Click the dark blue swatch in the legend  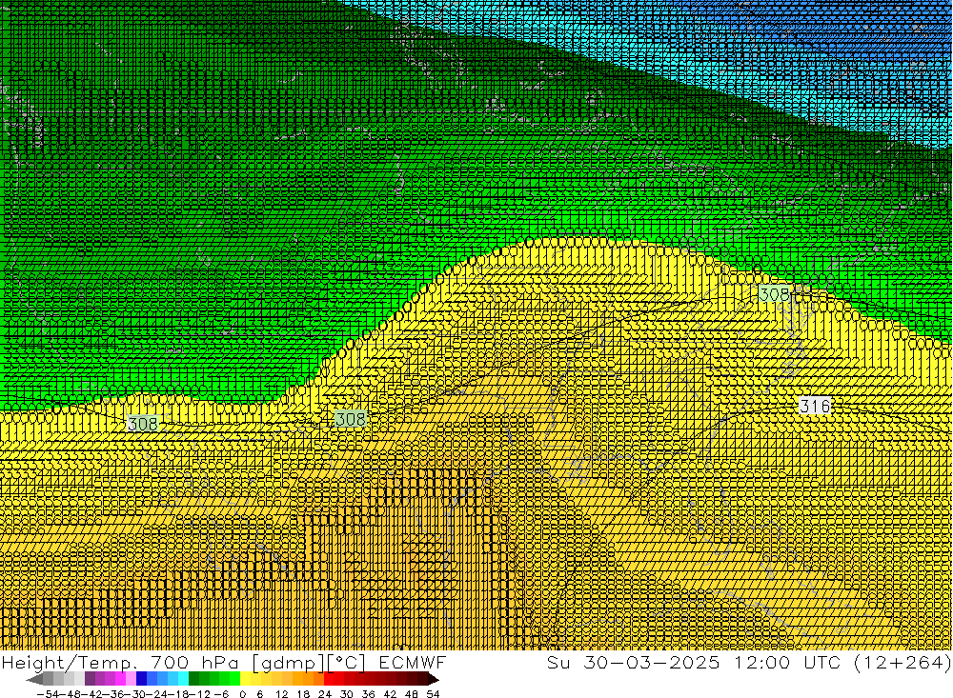point(141,680)
